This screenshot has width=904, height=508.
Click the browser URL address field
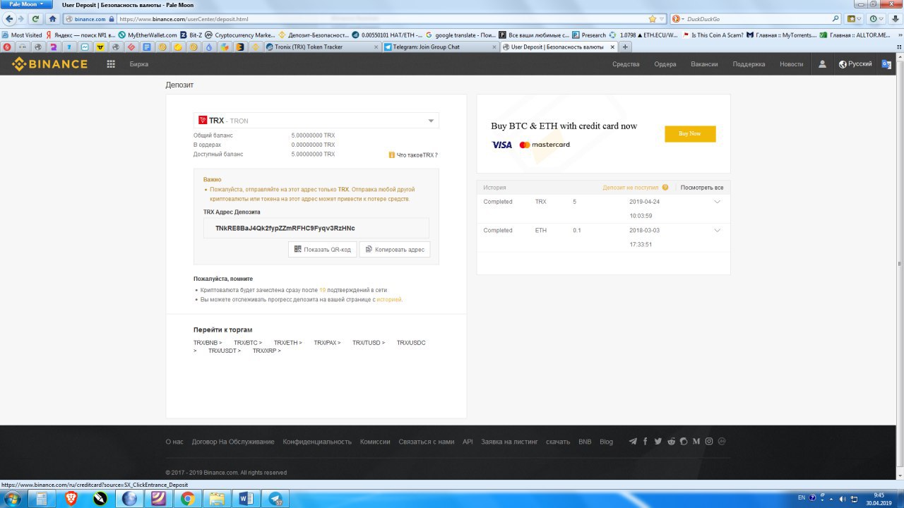tap(381, 19)
